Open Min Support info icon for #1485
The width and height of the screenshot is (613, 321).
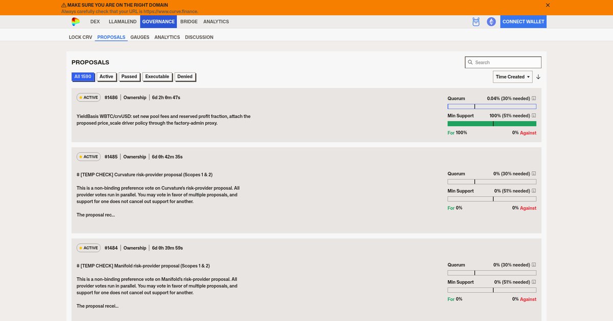(x=534, y=191)
